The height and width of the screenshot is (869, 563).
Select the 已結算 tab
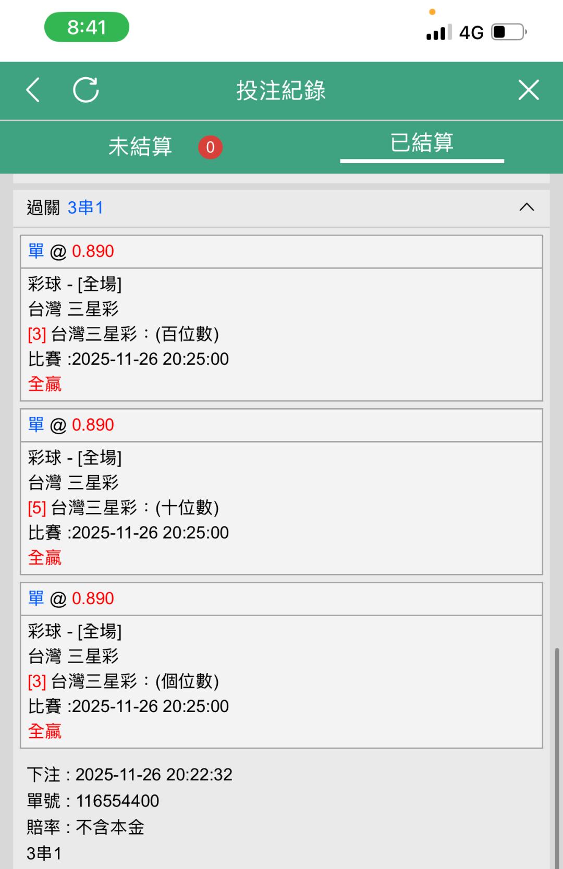pos(422,143)
